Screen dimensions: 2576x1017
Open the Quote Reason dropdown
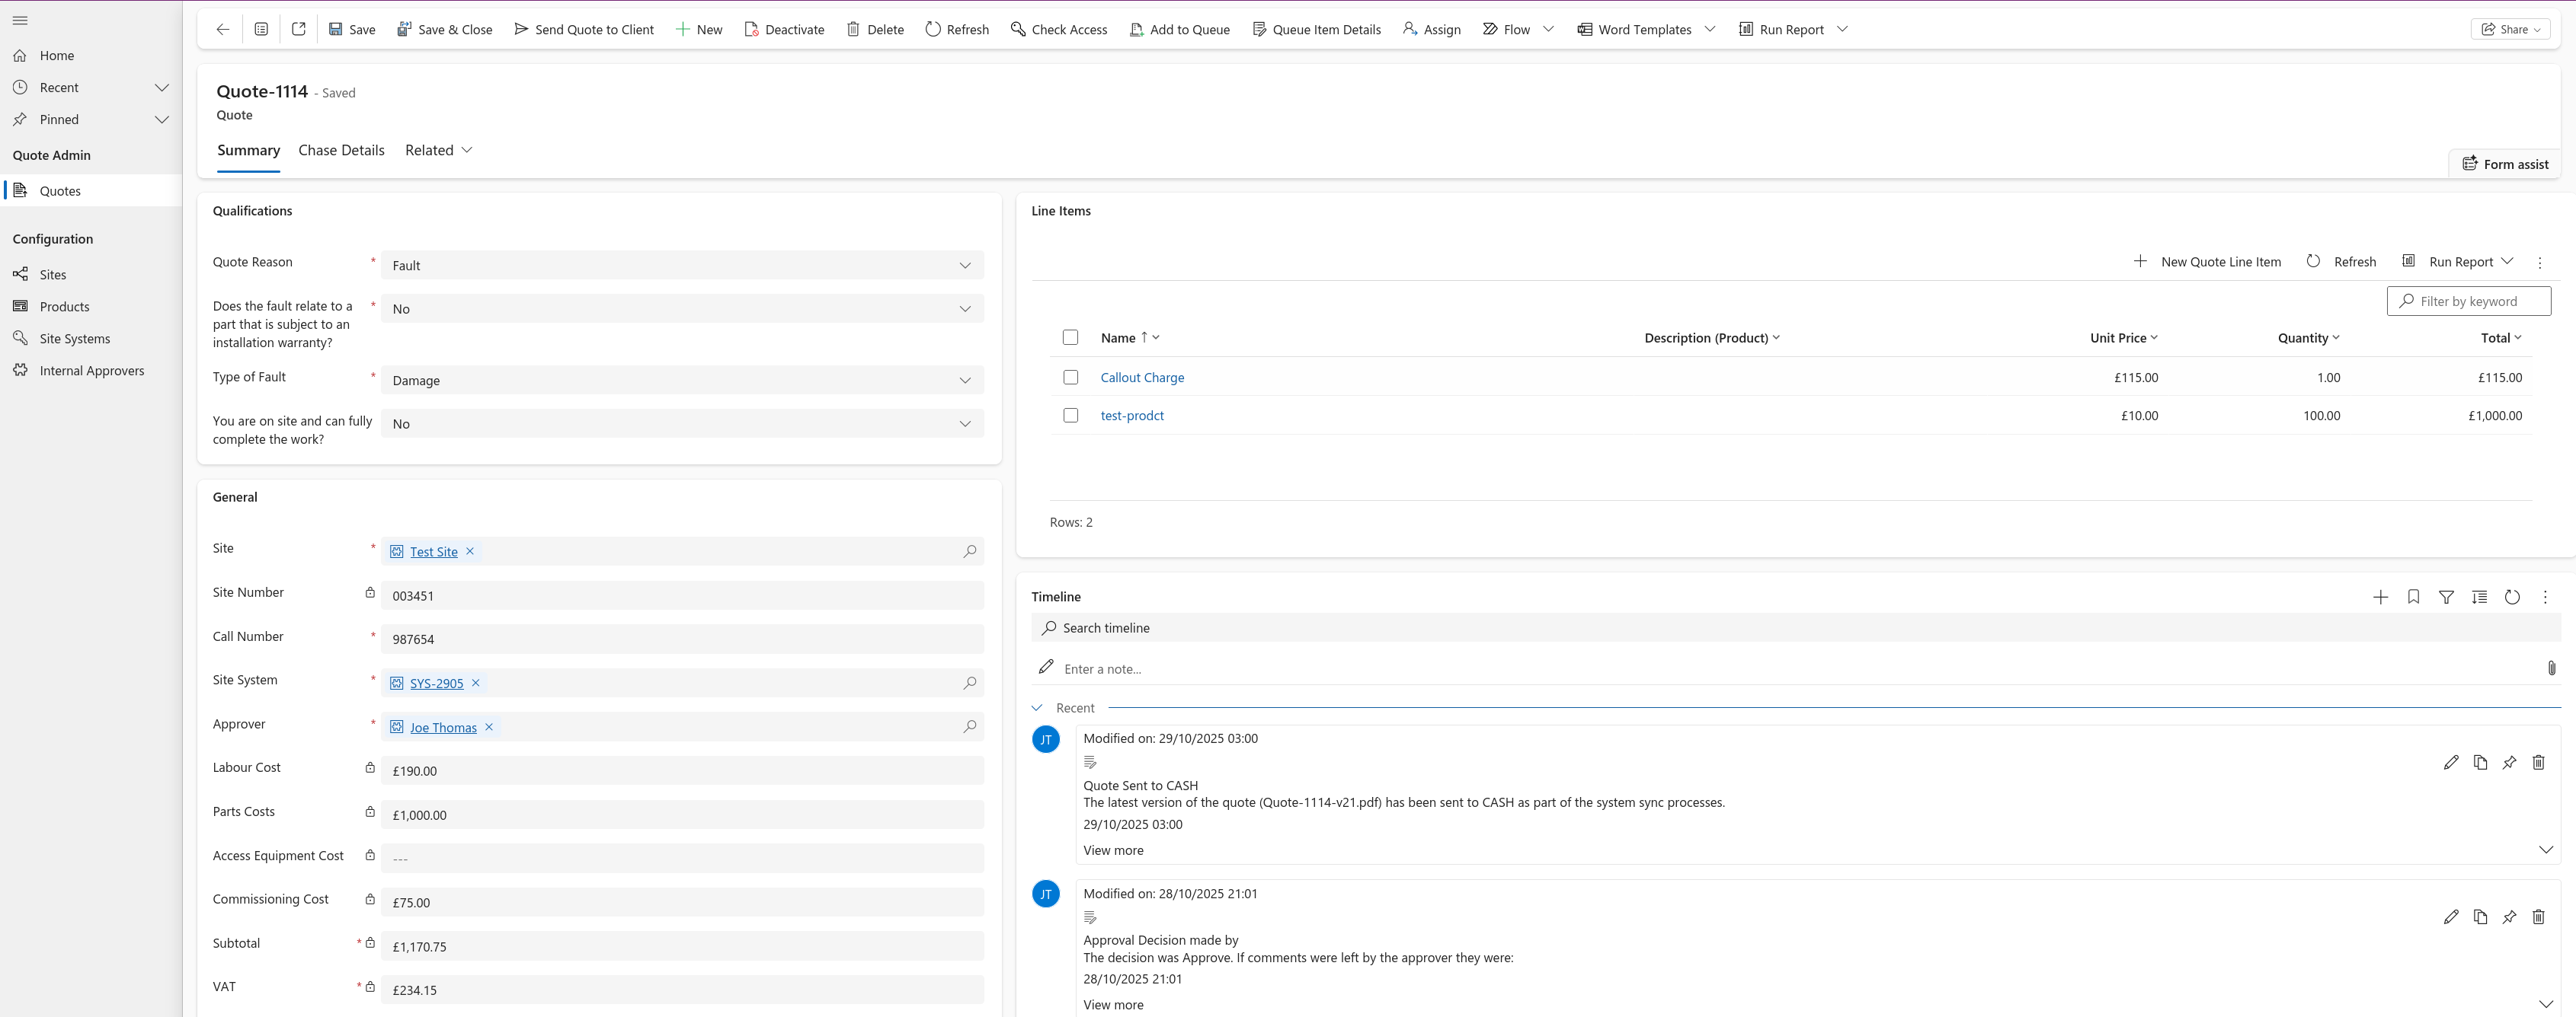[x=964, y=265]
